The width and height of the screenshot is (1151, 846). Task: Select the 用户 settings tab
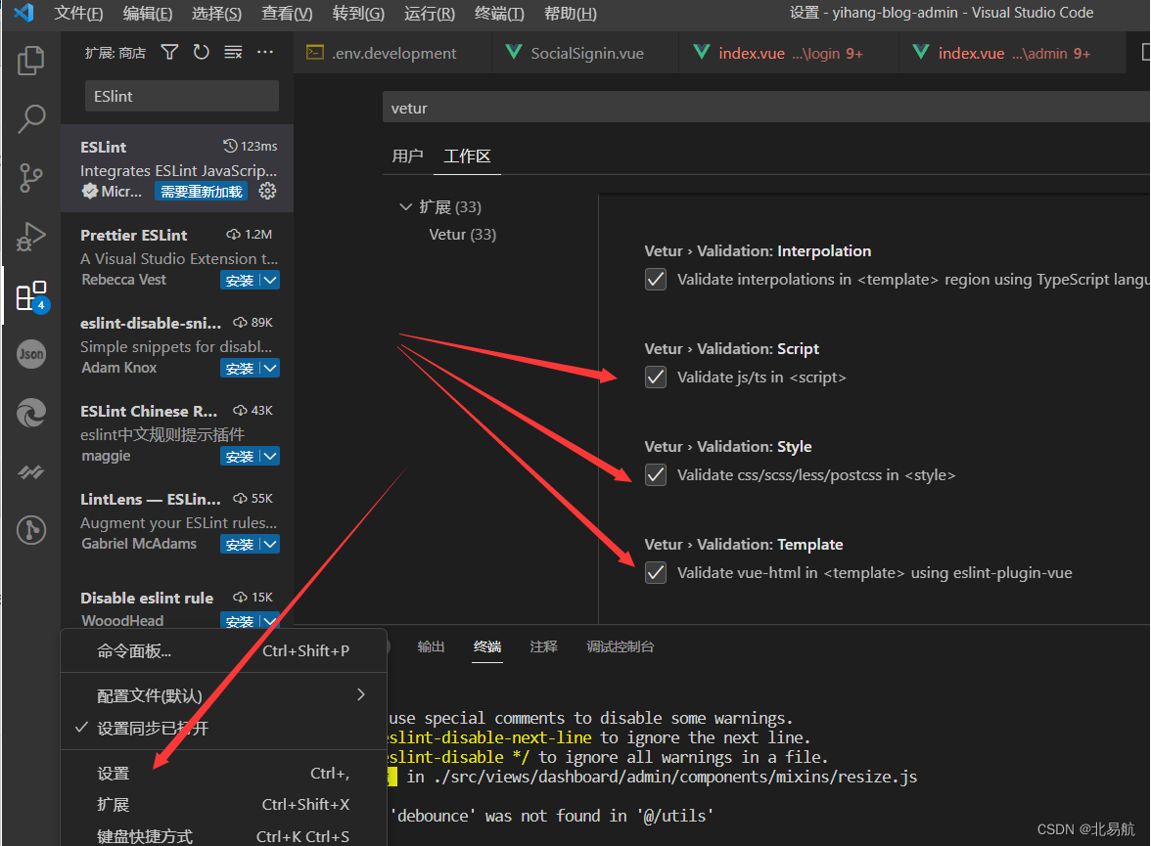[x=407, y=156]
